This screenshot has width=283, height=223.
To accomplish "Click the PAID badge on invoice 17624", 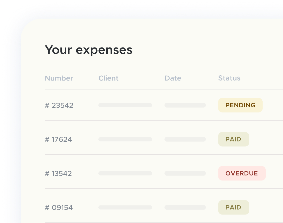I will pyautogui.click(x=233, y=139).
